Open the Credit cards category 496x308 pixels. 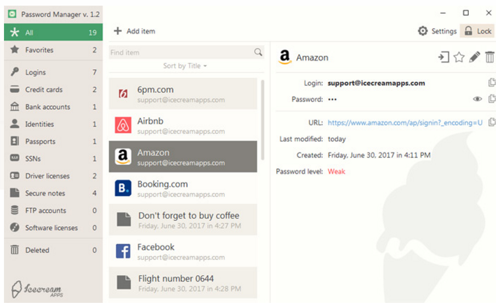(53, 89)
